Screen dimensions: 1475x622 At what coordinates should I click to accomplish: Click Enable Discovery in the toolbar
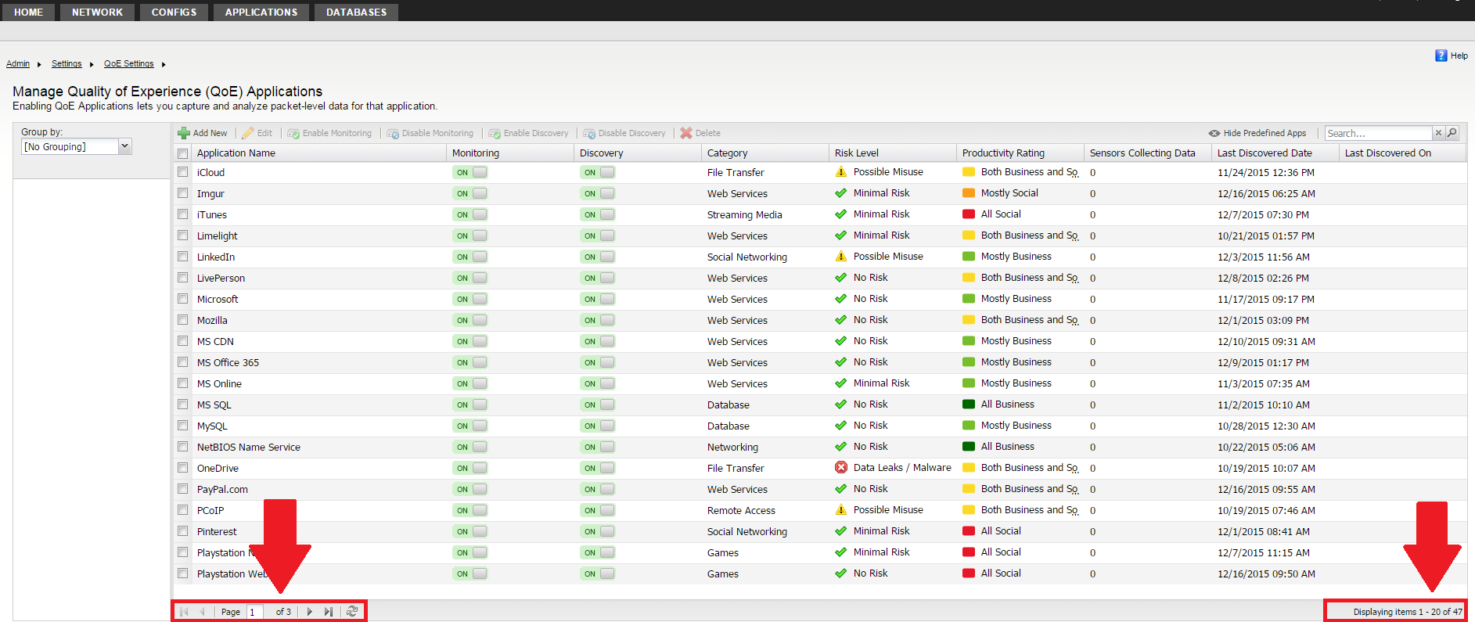tap(529, 133)
